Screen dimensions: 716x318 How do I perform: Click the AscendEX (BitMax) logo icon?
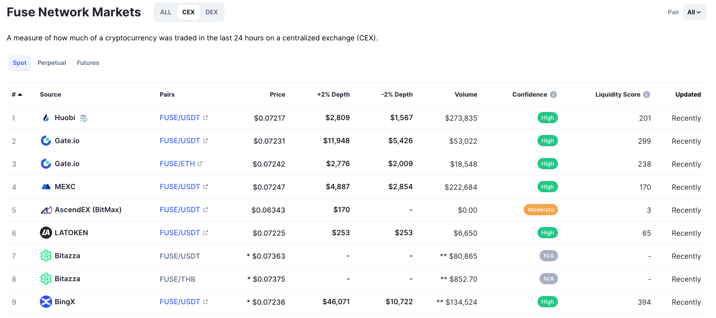[x=46, y=210]
